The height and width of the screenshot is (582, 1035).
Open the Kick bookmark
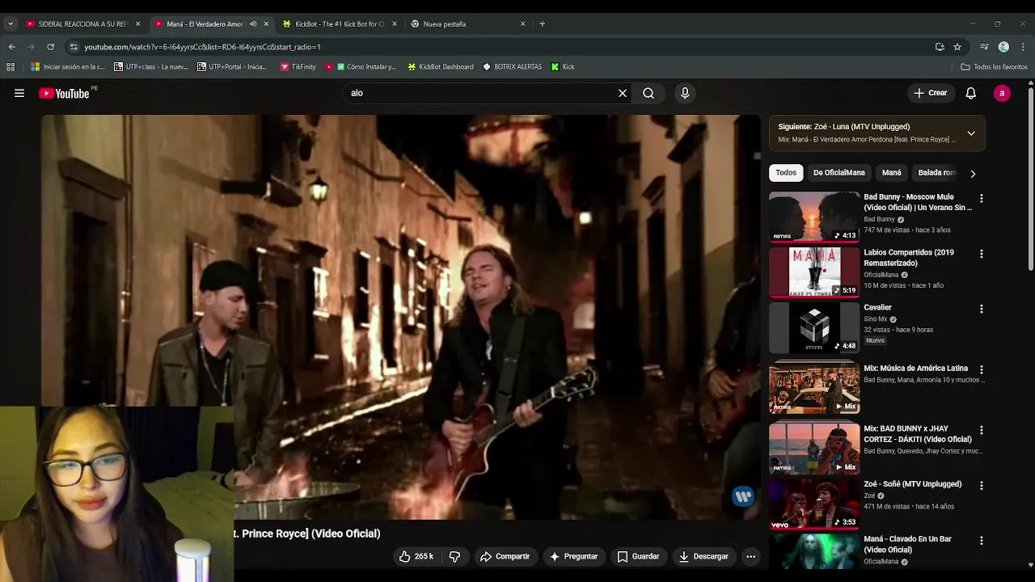pos(563,66)
